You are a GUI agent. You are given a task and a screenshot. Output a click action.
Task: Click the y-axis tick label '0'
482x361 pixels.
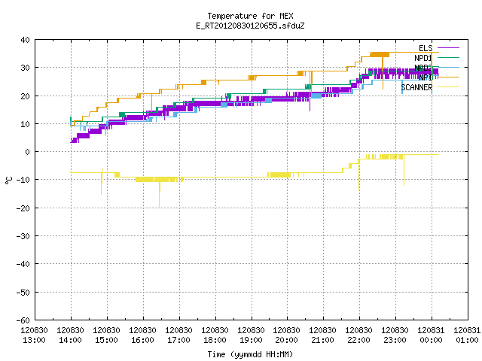point(28,152)
